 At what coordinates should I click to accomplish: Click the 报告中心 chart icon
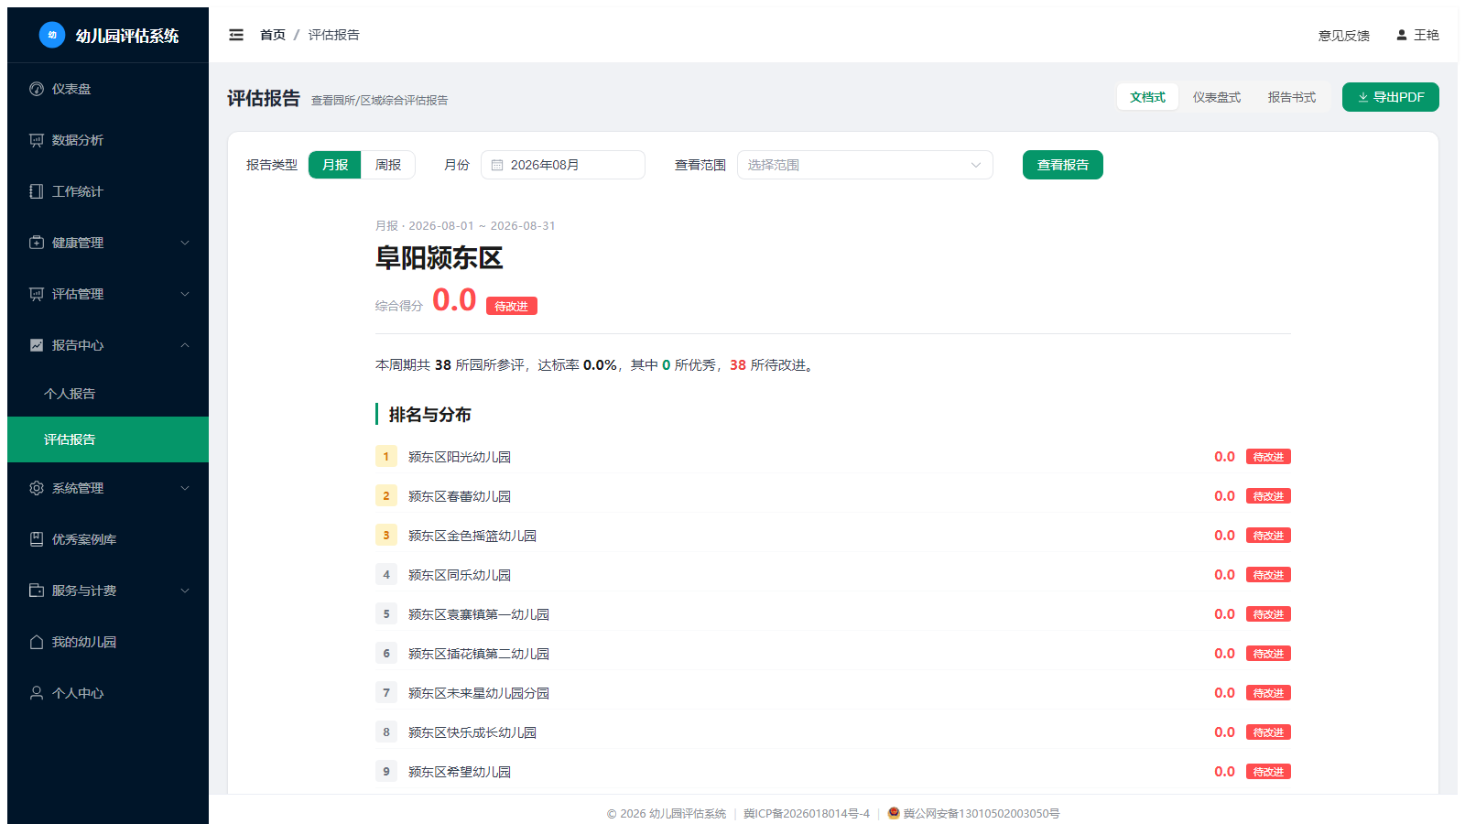[37, 345]
